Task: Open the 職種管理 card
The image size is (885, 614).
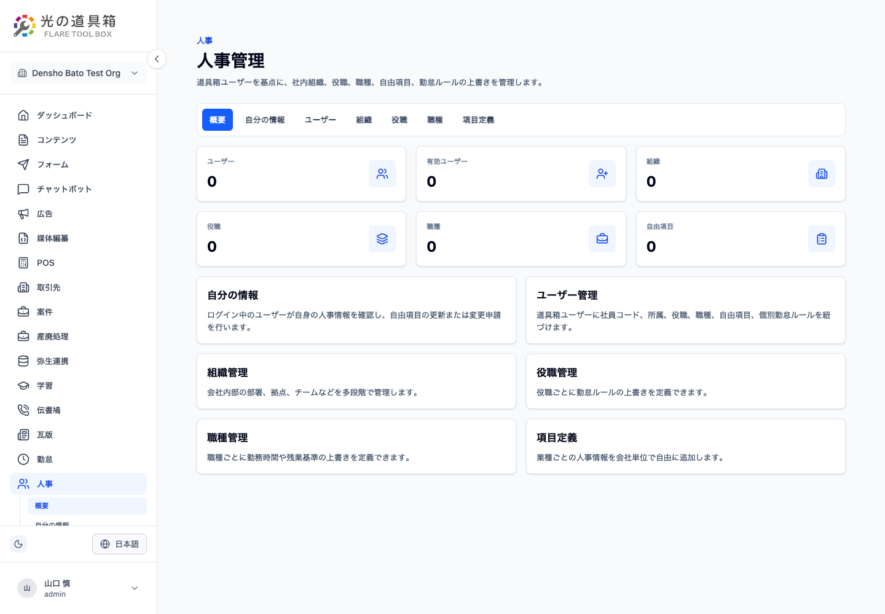Action: tap(356, 446)
